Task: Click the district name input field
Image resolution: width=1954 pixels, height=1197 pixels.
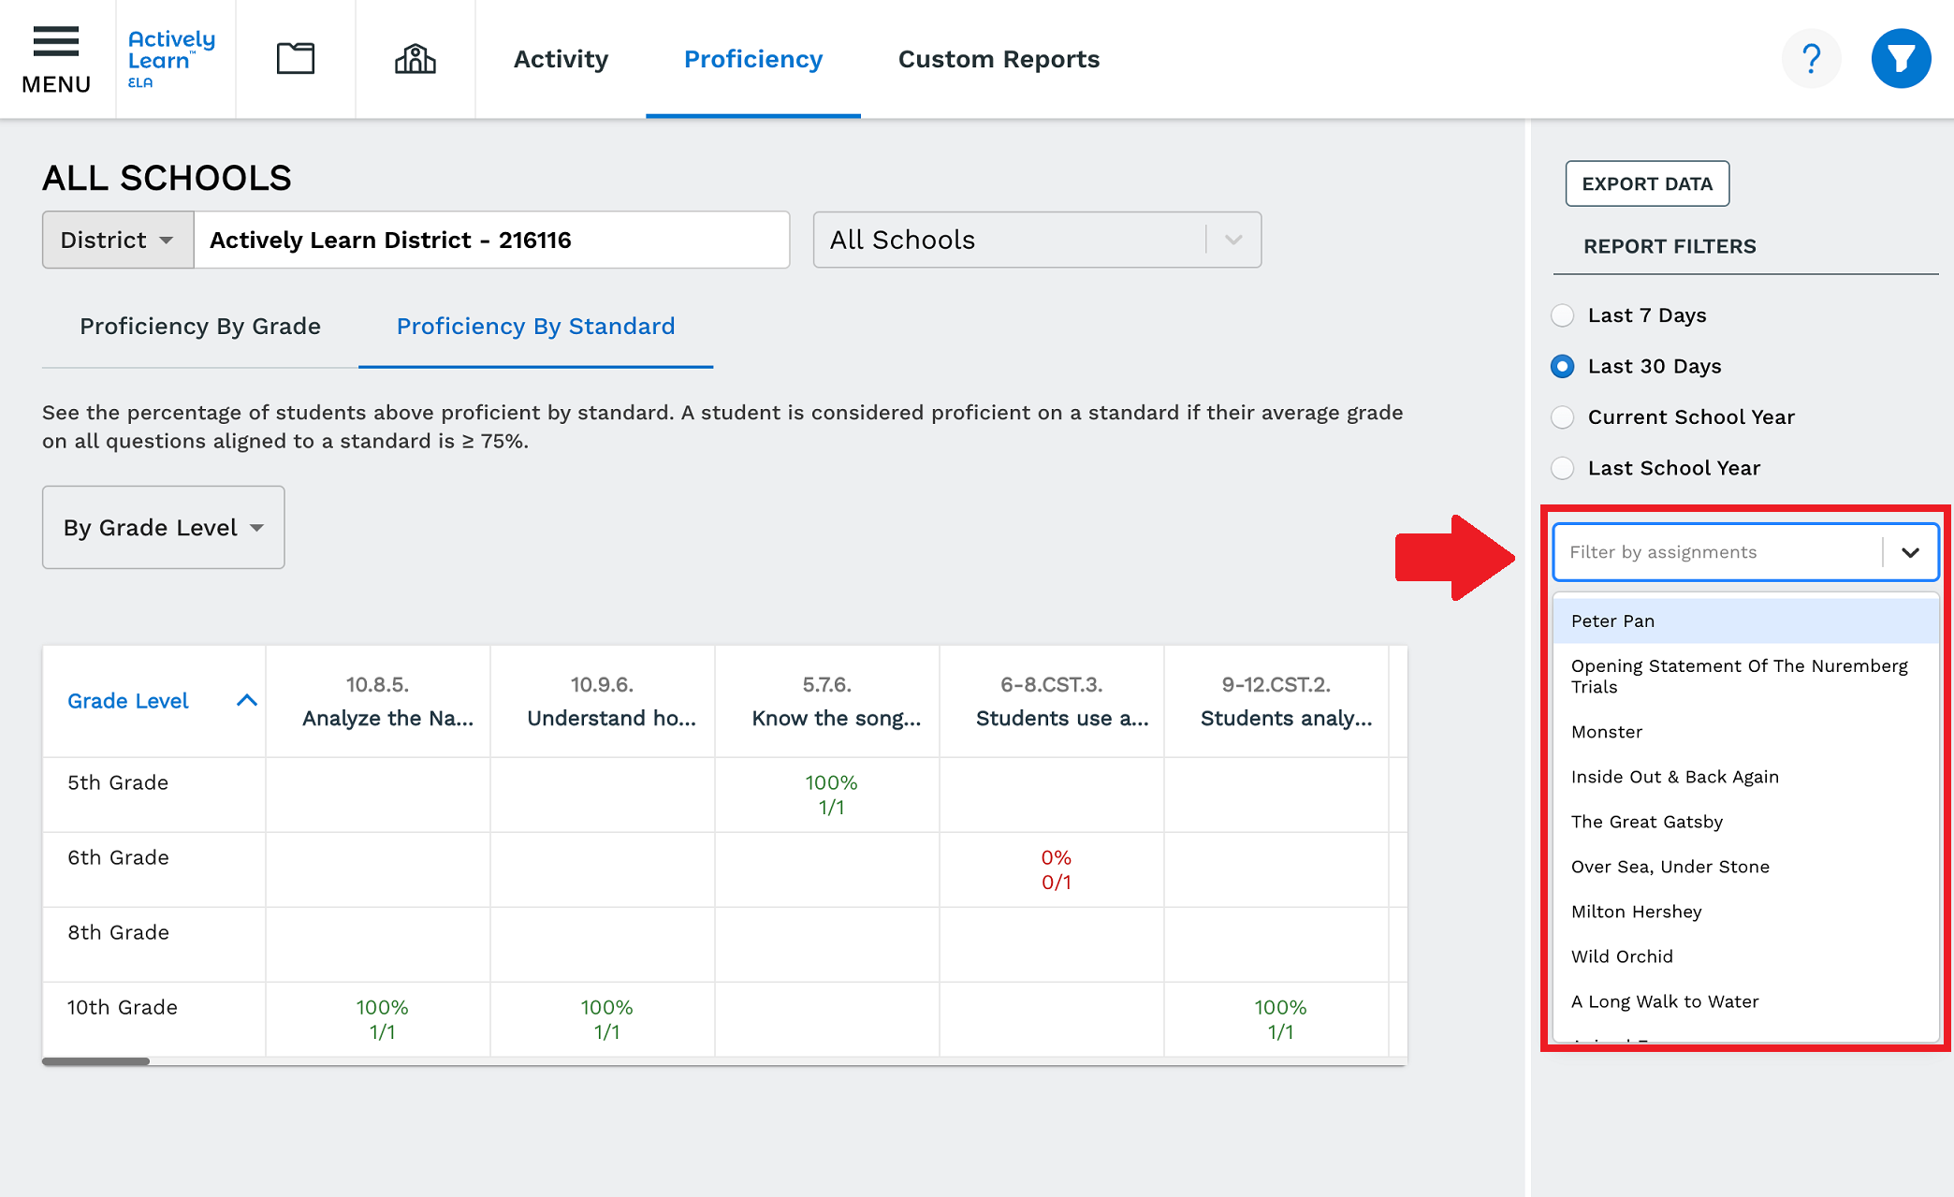Action: pos(491,240)
